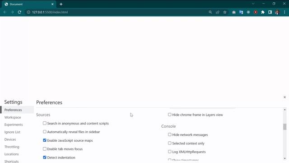Open Workspace settings section

13,117
